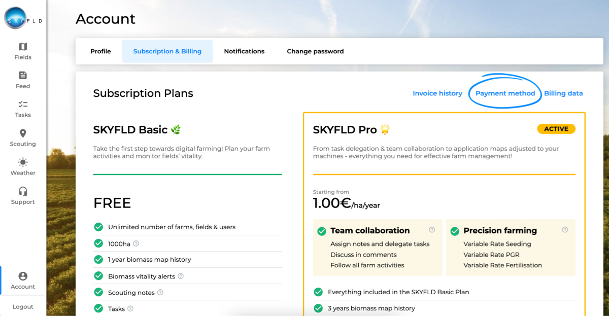Open the Notifications tab
This screenshot has height=316, width=609.
pos(244,51)
